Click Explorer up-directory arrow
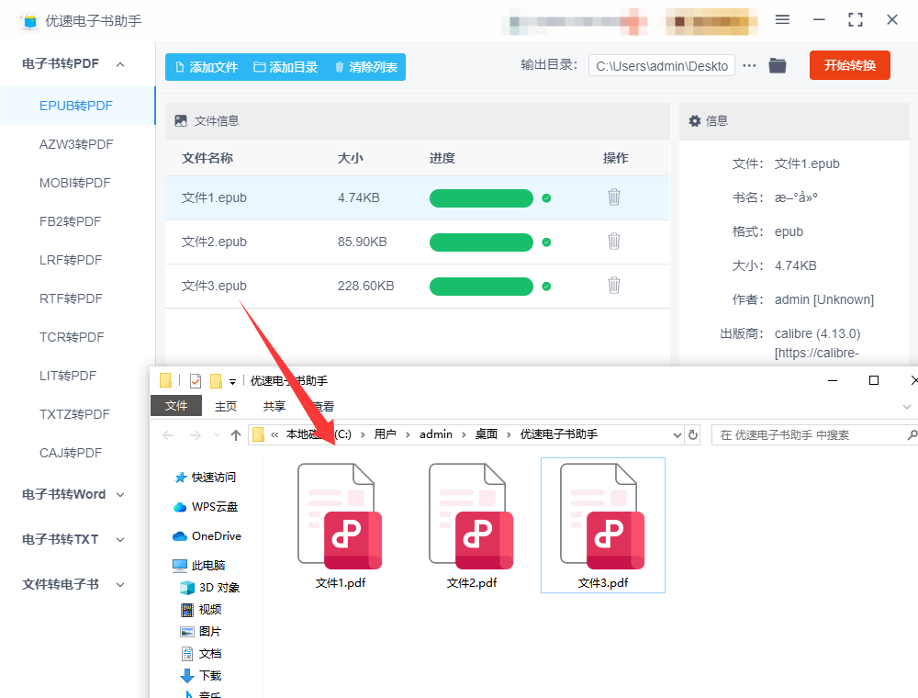 tap(236, 435)
